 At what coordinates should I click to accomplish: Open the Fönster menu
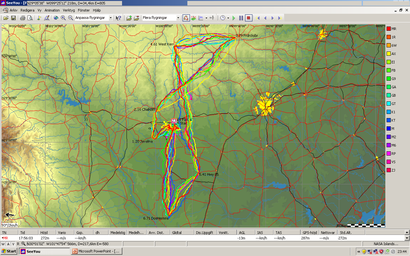coord(84,10)
